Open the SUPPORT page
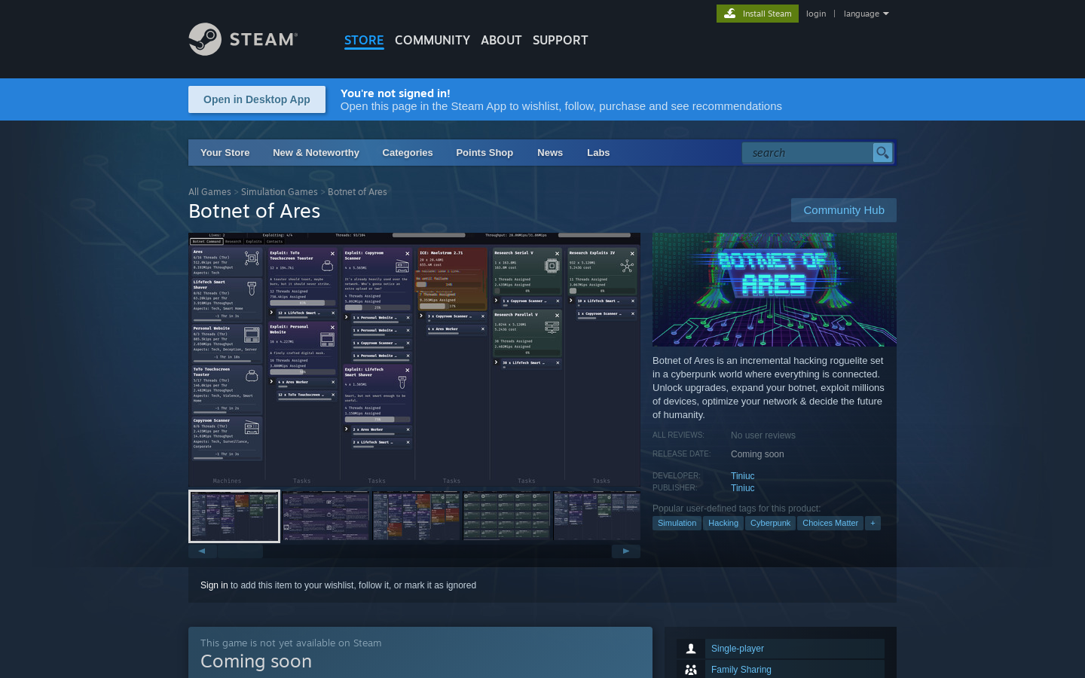The width and height of the screenshot is (1085, 678). [x=560, y=40]
